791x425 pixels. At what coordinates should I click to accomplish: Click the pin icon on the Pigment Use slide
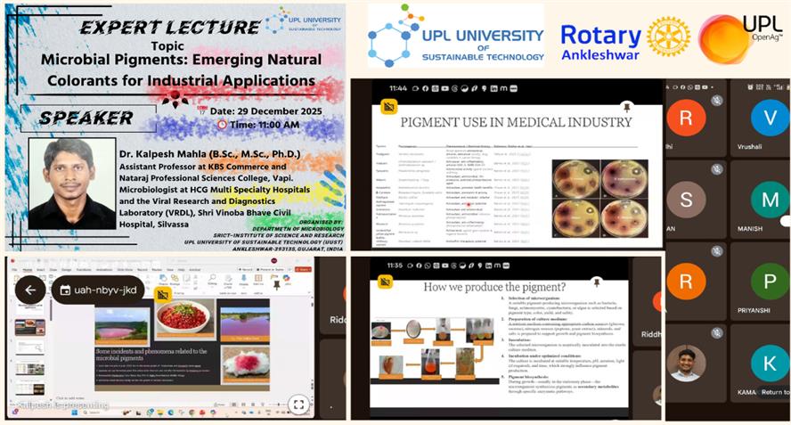pos(626,107)
